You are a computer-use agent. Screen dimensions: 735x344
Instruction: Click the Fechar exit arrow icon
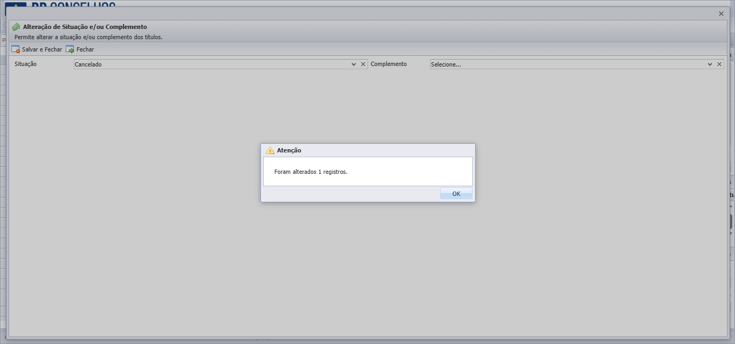point(70,49)
